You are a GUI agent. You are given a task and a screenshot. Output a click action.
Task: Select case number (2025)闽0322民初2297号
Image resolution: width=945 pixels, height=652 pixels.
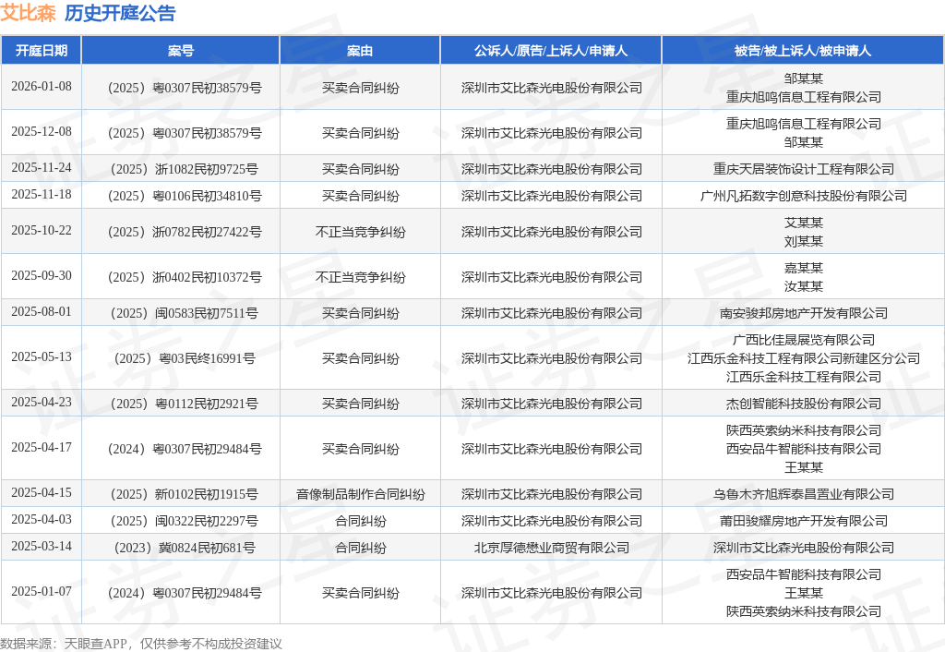coord(184,521)
